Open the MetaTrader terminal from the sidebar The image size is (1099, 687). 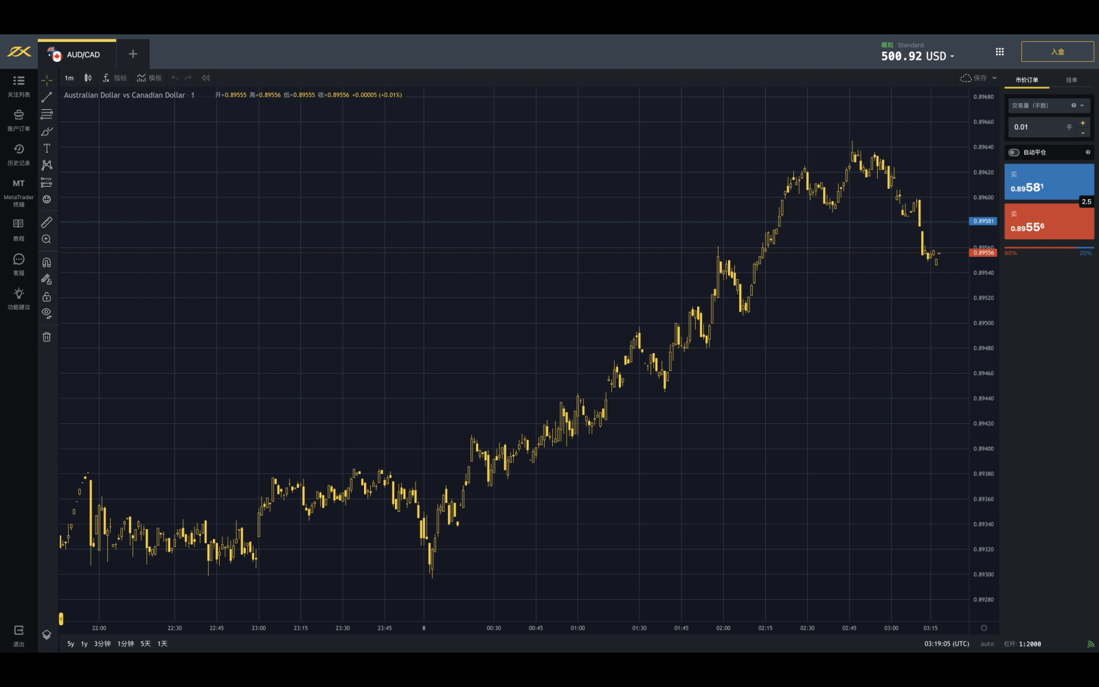(19, 191)
